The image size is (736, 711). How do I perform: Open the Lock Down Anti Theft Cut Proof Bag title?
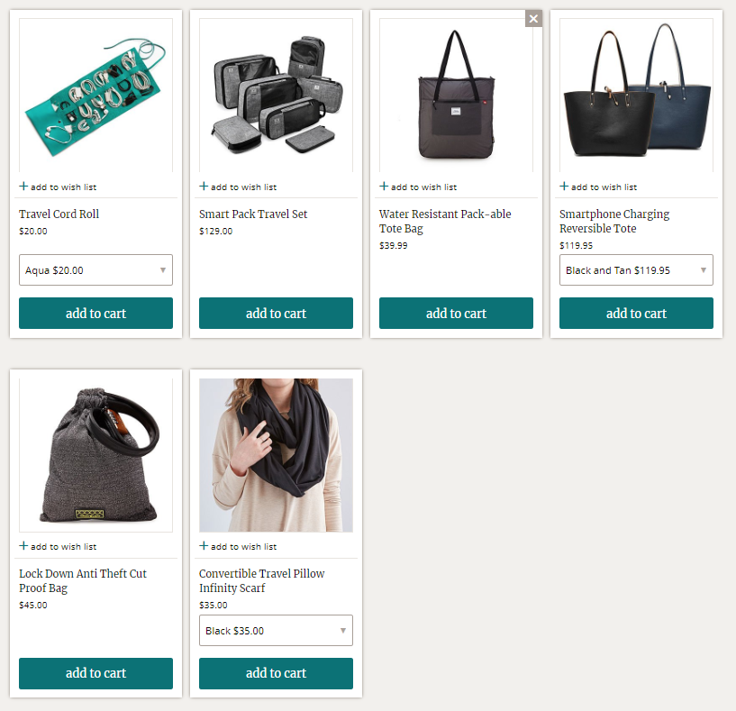click(x=83, y=581)
